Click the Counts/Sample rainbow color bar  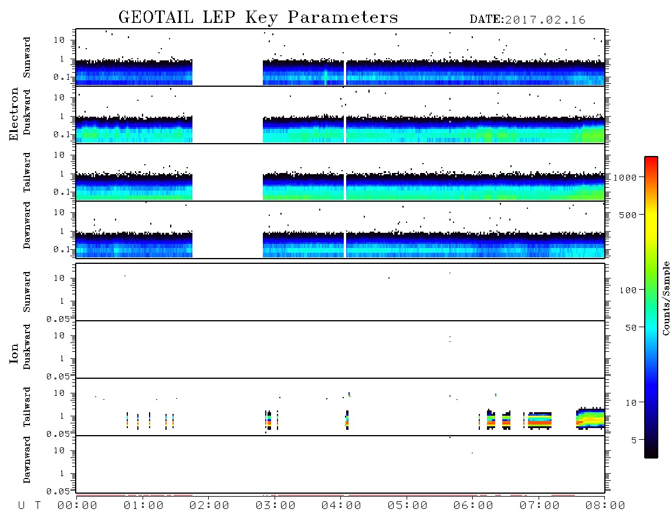click(x=651, y=307)
